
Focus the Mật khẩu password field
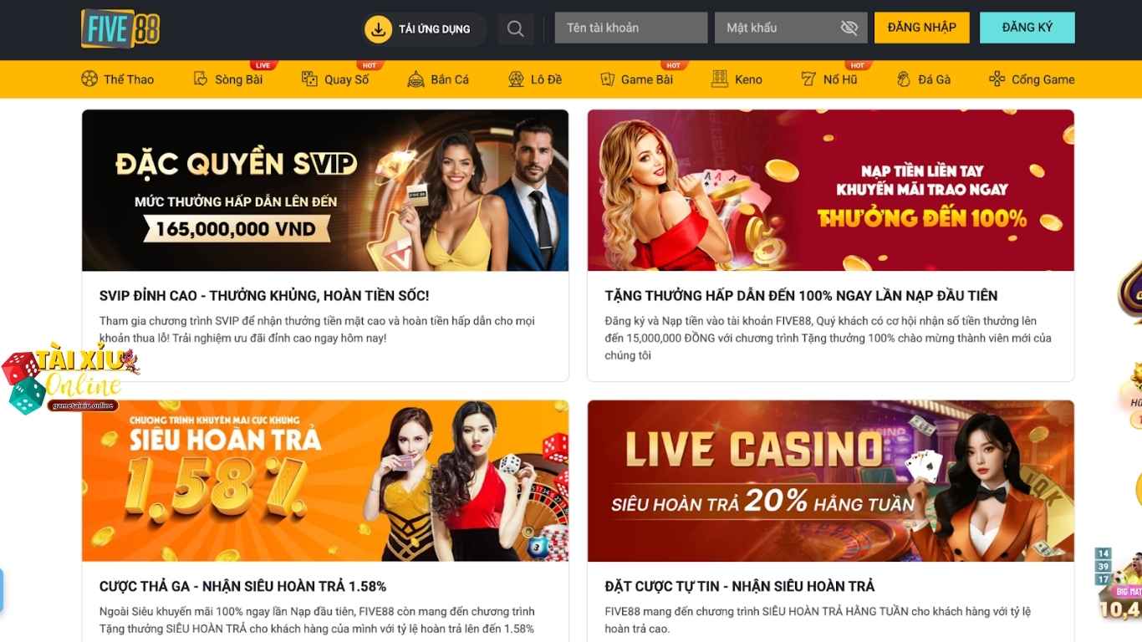(792, 28)
